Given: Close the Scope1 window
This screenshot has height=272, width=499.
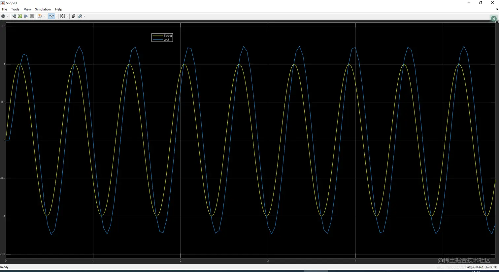Looking at the screenshot, I should pyautogui.click(x=492, y=3).
